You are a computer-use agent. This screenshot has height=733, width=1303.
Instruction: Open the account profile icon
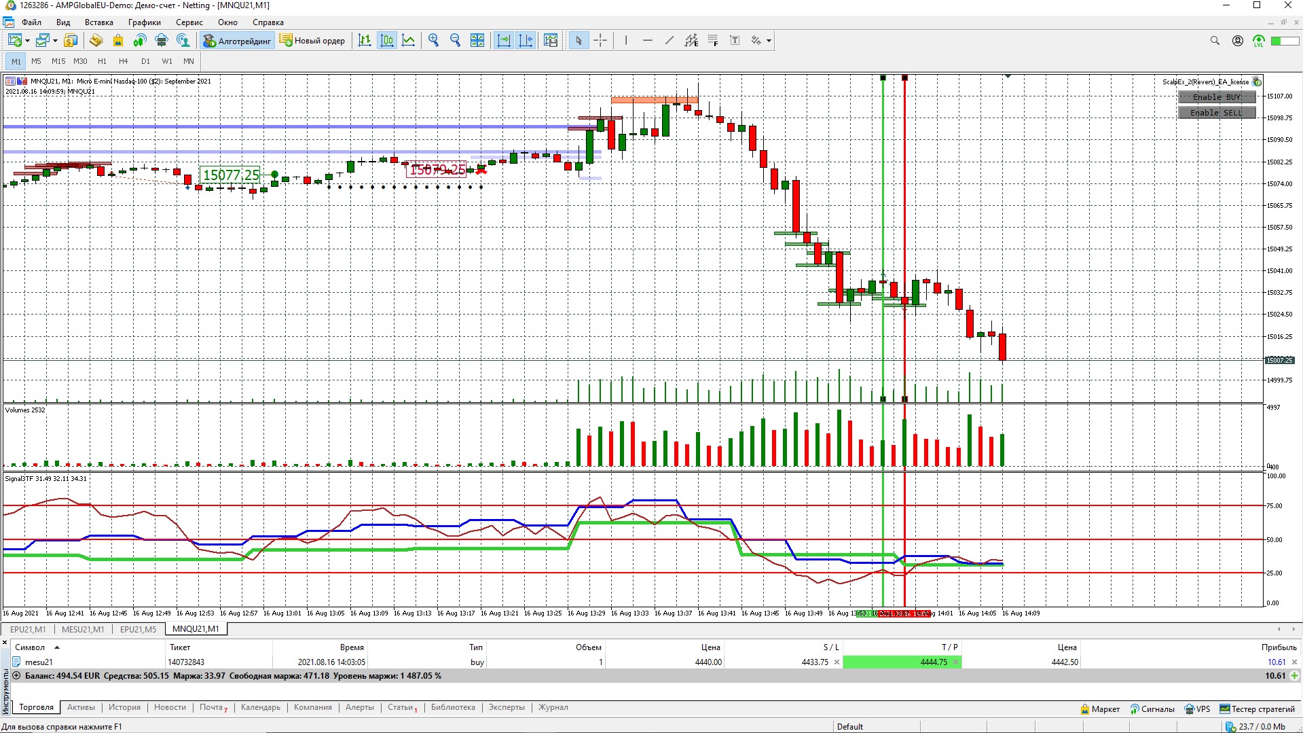(1238, 41)
